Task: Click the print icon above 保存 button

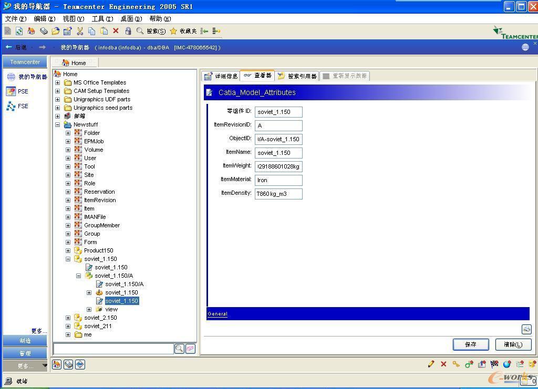Action: click(526, 329)
